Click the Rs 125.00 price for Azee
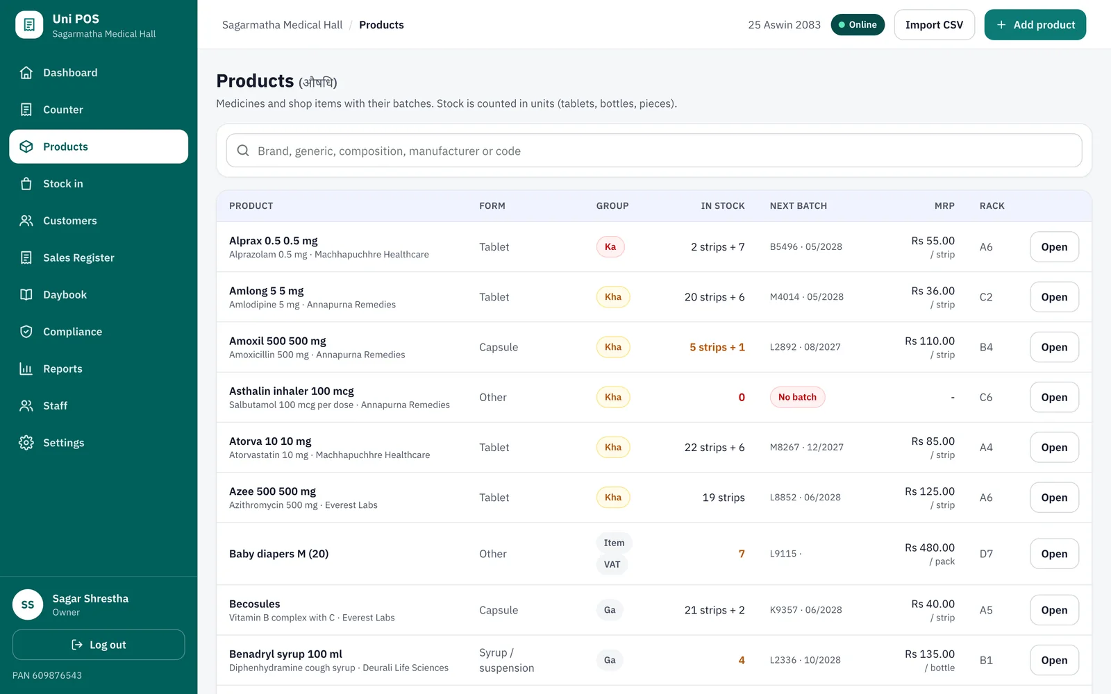 929,491
